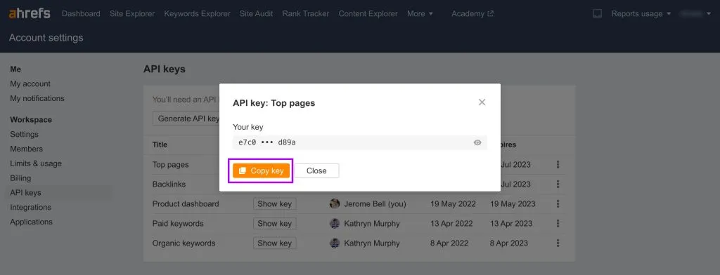Select API keys in sidebar
The height and width of the screenshot is (275, 720).
point(26,192)
